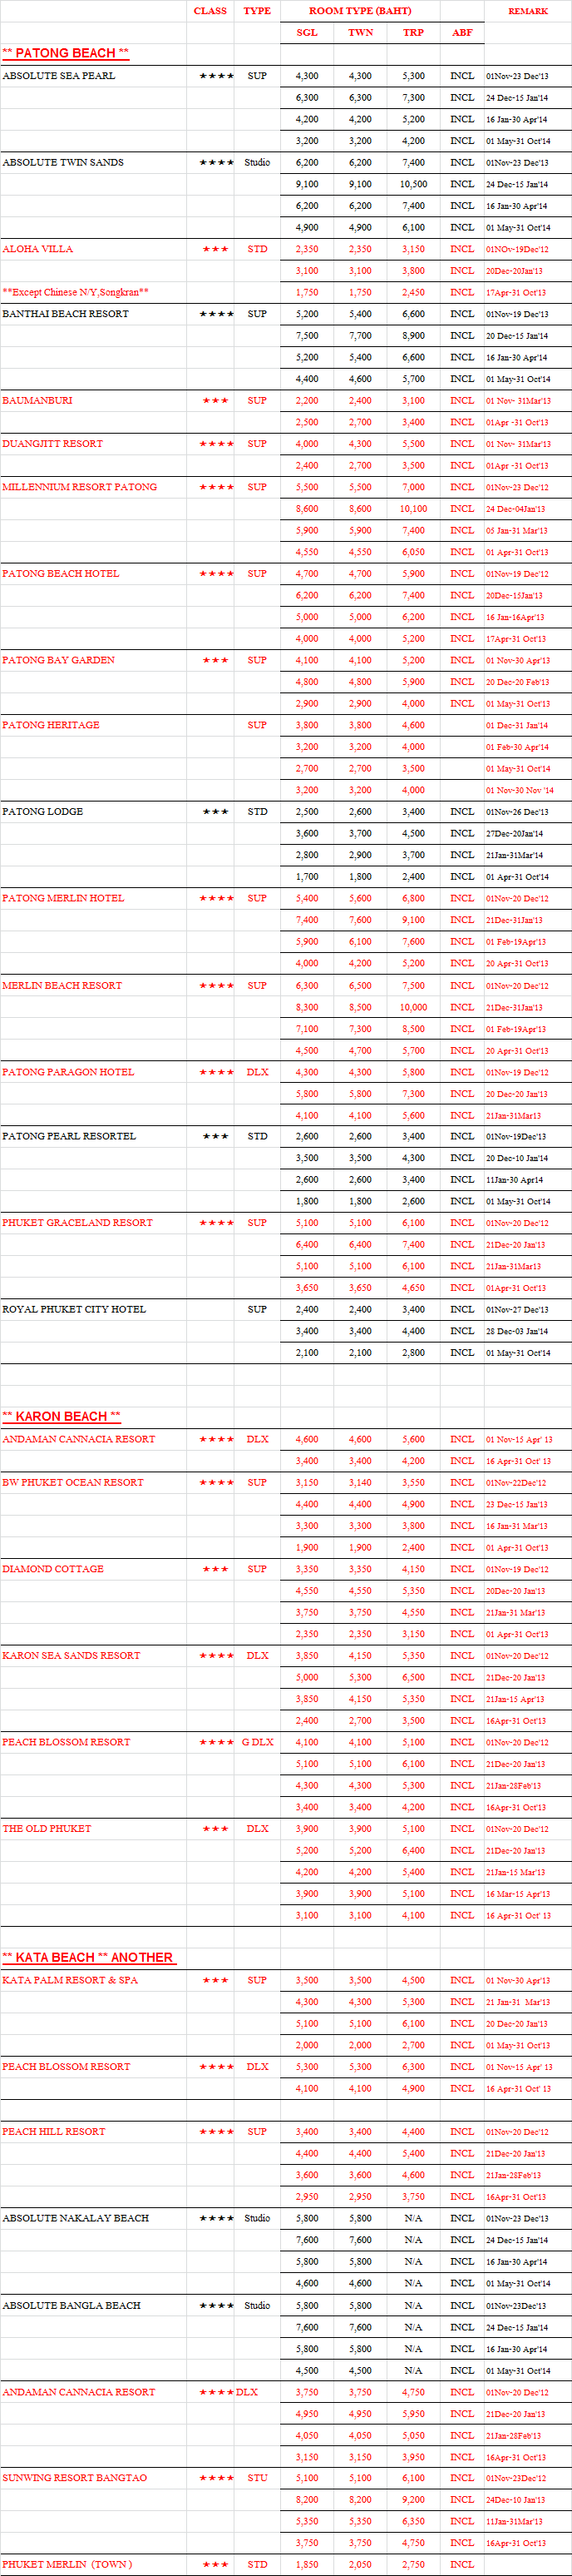This screenshot has height=2576, width=572.
Task: Click remark 16 Mar-15 Apr'13
Action: tap(517, 1893)
